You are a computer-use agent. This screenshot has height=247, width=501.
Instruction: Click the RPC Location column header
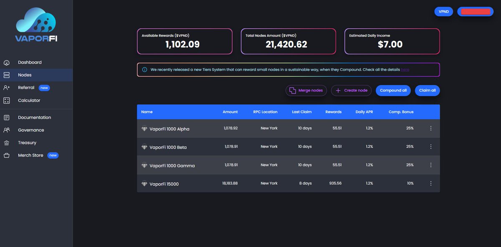point(265,112)
